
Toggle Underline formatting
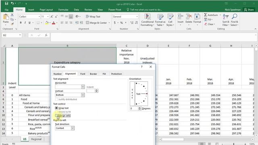pyautogui.click(x=29, y=23)
